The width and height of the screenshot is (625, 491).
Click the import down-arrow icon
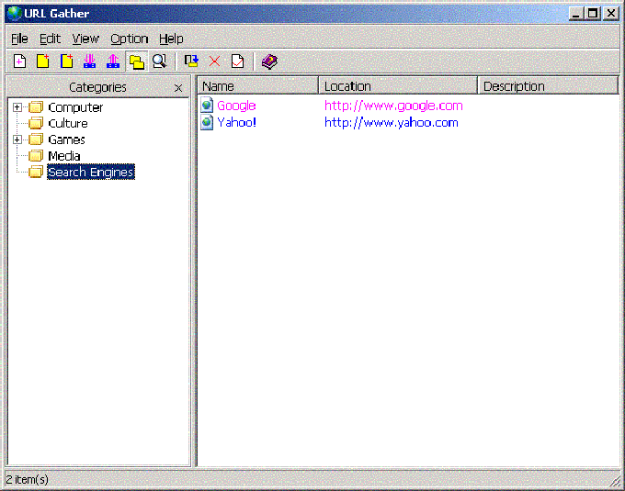tap(90, 61)
